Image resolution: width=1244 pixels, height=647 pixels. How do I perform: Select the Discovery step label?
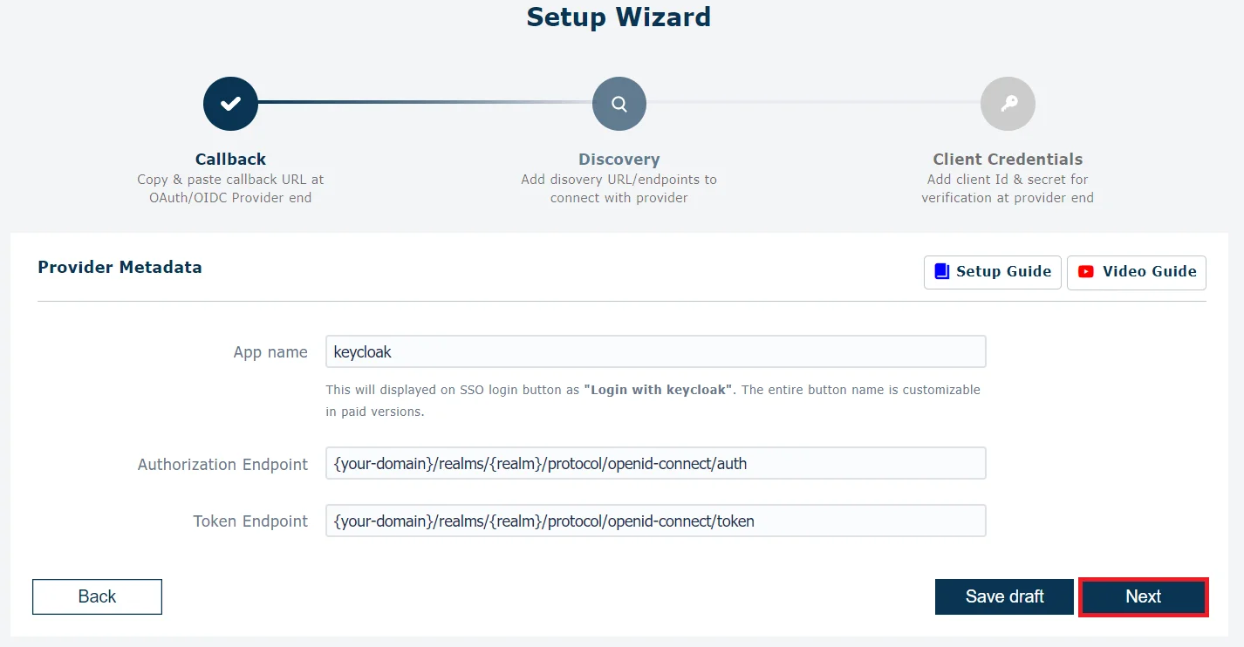tap(619, 160)
